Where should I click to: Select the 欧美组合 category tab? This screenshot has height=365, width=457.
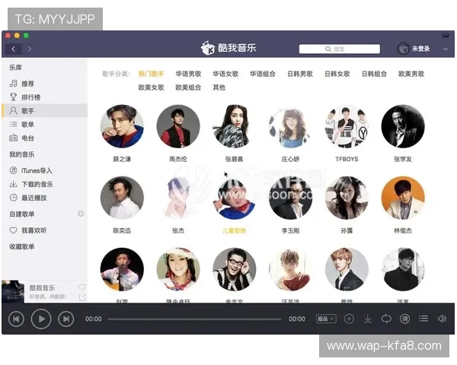pos(188,87)
